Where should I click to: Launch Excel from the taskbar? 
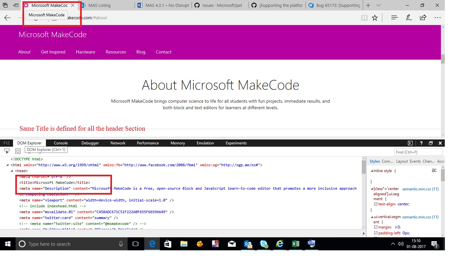click(x=295, y=244)
